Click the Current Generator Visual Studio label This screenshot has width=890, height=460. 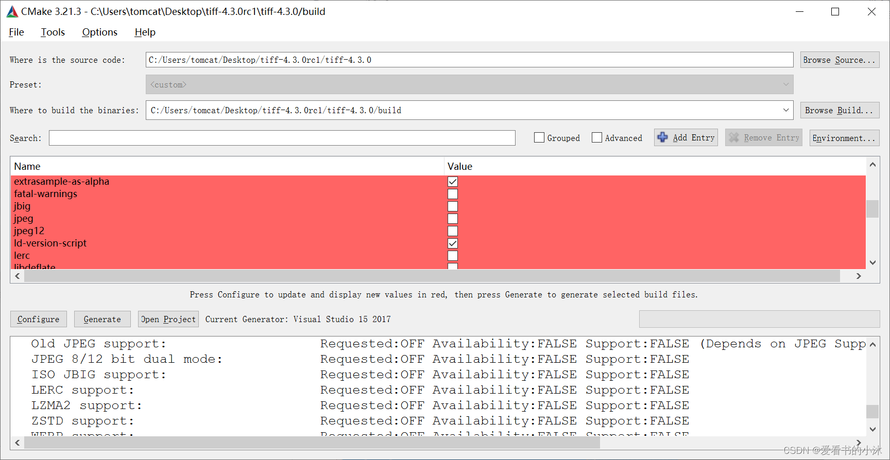(x=298, y=319)
